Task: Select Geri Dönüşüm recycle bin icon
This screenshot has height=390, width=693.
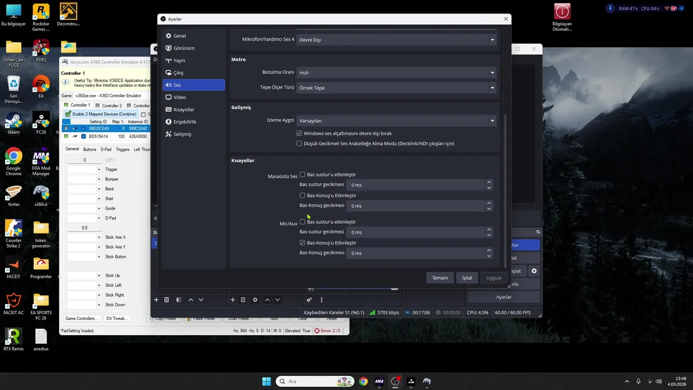Action: [x=14, y=89]
